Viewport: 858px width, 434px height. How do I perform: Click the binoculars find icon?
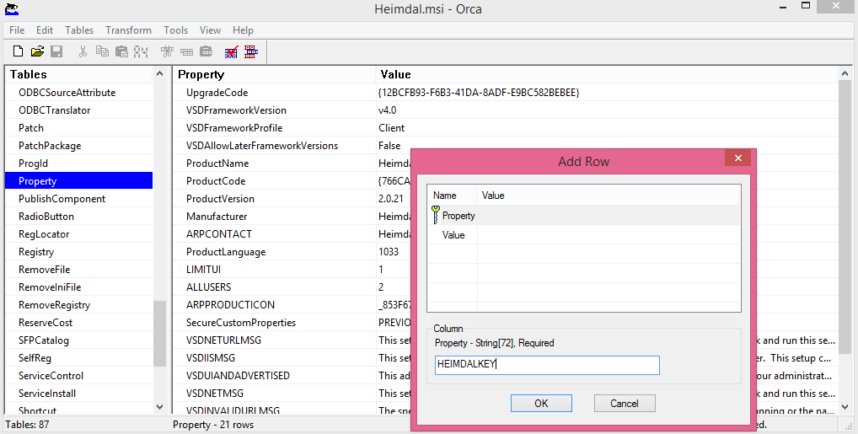pos(141,51)
